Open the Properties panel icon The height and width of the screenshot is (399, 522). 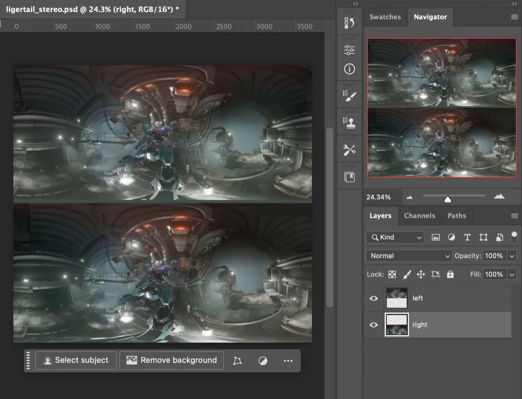pyautogui.click(x=349, y=50)
